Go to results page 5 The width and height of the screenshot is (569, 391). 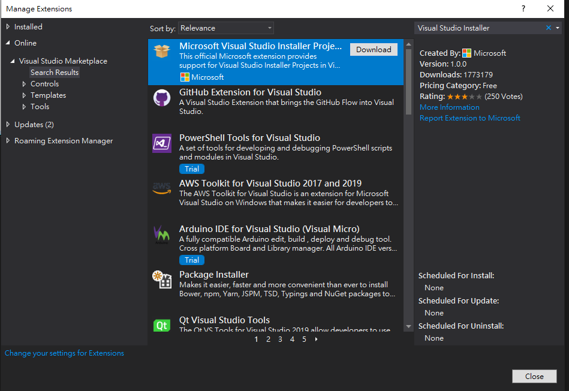[304, 339]
